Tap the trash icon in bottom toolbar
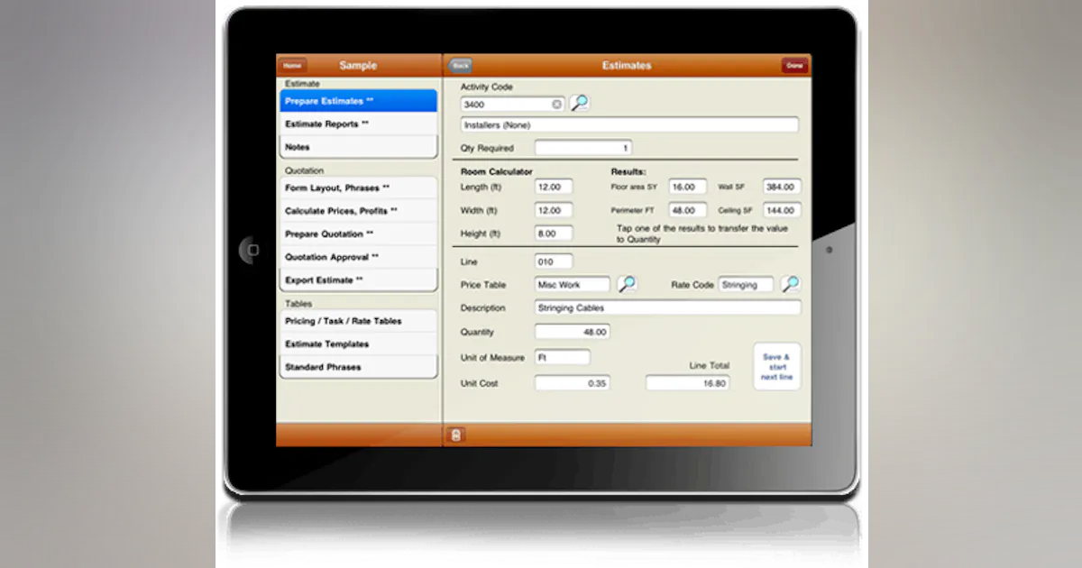The width and height of the screenshot is (1082, 568). point(456,435)
